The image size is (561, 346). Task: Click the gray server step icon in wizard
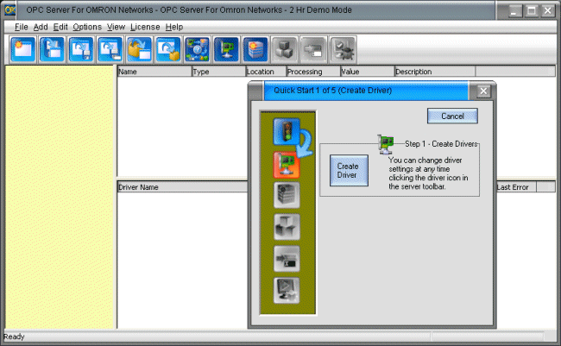tap(287, 195)
